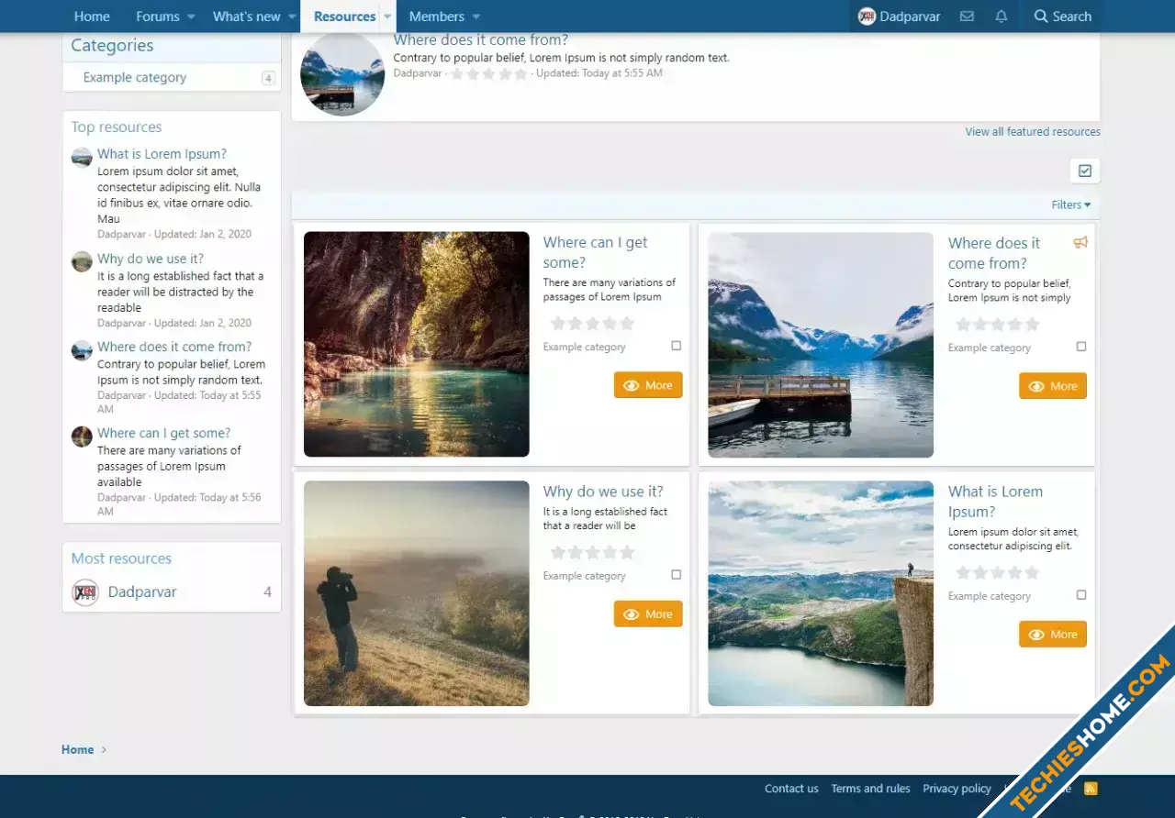Open the What's new nav item
This screenshot has height=818, width=1175.
[x=247, y=17]
